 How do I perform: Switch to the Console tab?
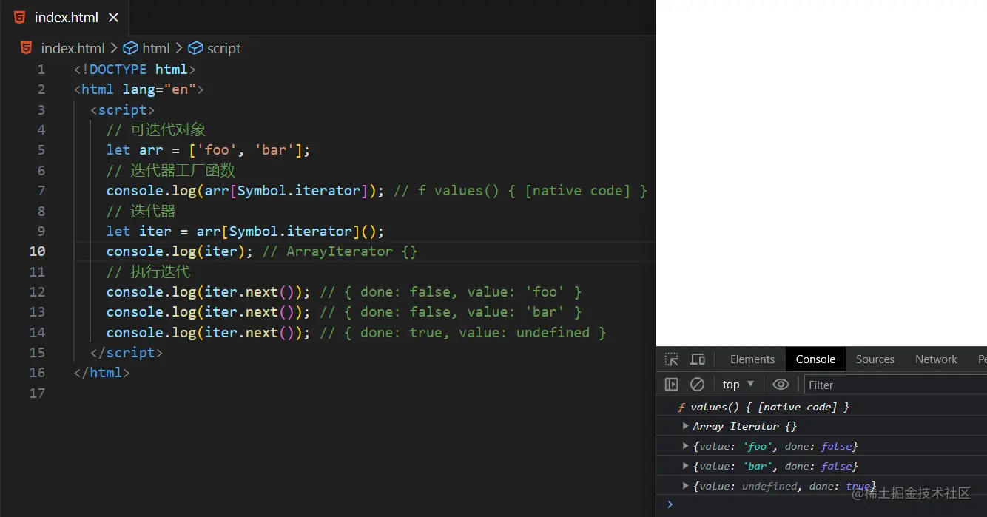pyautogui.click(x=815, y=359)
